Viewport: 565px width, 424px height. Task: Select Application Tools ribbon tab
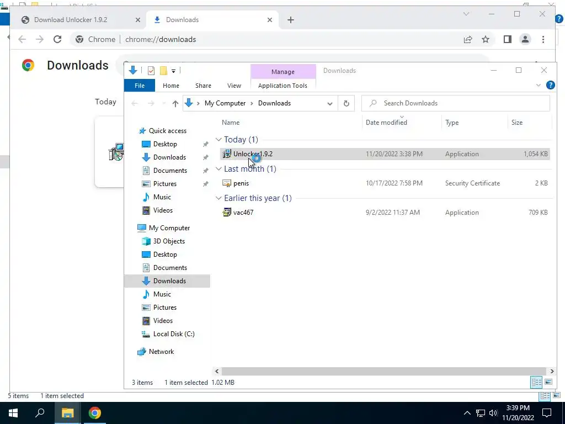(282, 86)
